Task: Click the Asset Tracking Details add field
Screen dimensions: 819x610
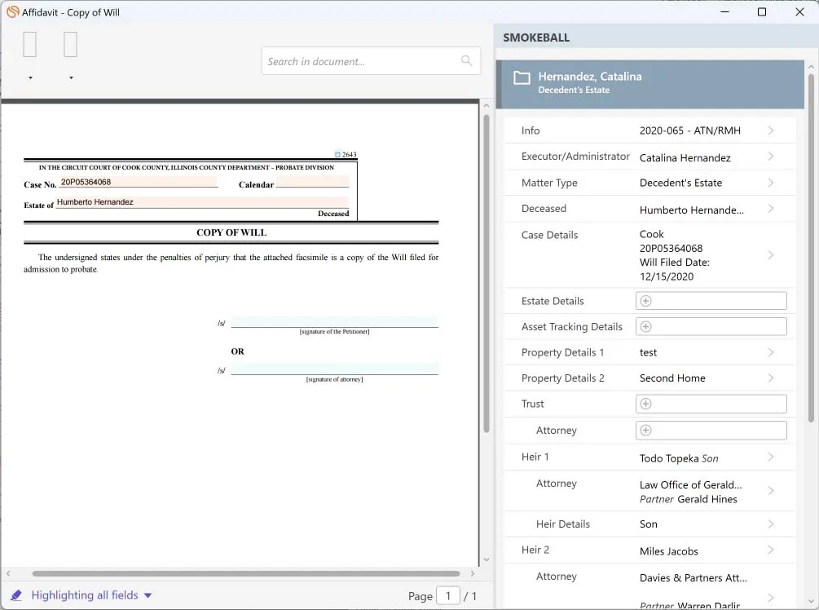Action: (711, 327)
